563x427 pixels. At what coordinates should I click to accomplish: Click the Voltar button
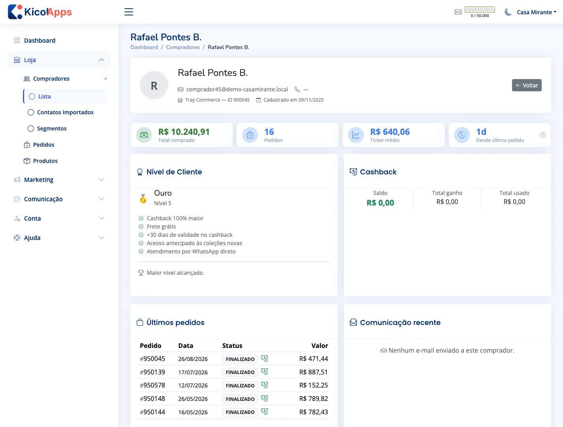click(527, 85)
